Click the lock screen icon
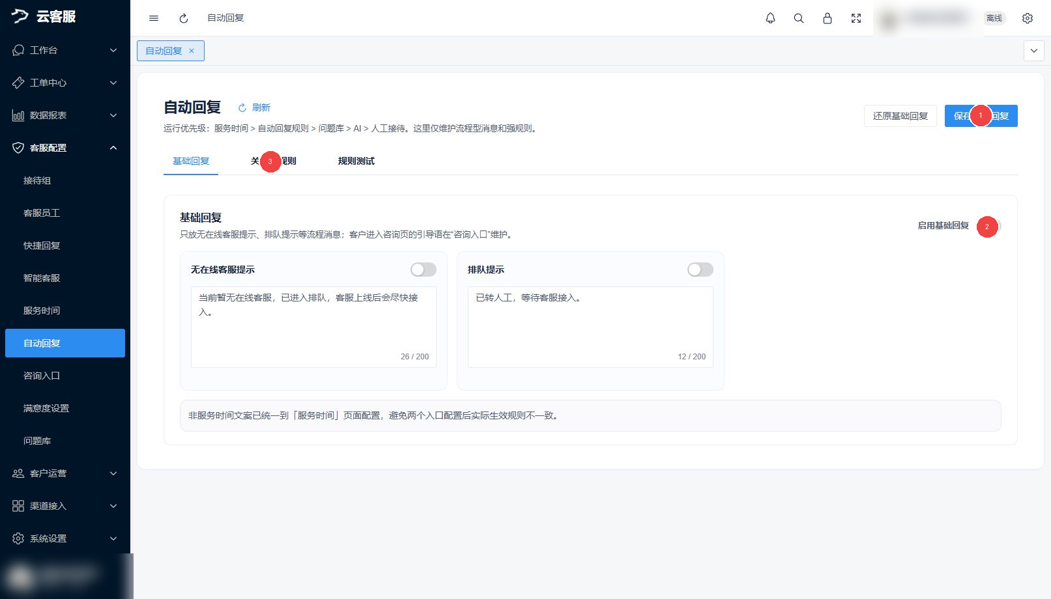This screenshot has height=599, width=1051. click(x=828, y=18)
